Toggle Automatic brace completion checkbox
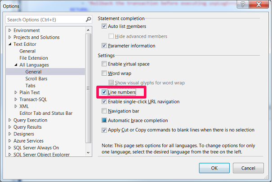 click(105, 121)
